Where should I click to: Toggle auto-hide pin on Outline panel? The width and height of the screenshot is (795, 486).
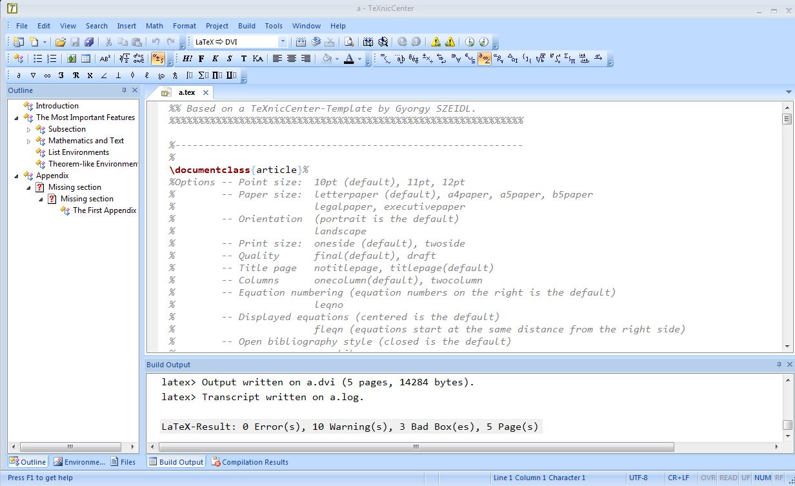(x=124, y=90)
